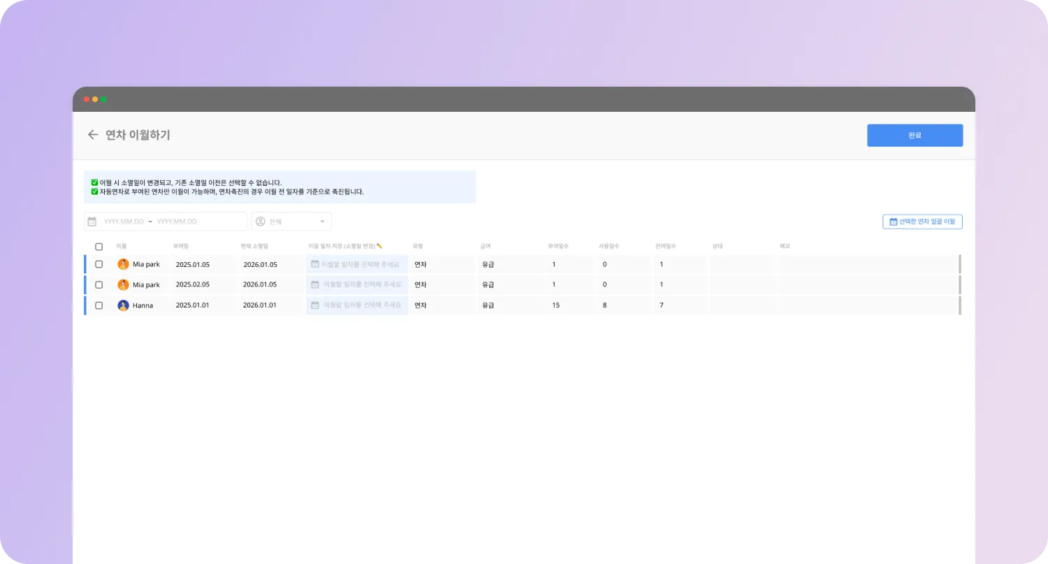This screenshot has height=564, width=1048.
Task: Click the 메모 column header
Action: coord(785,246)
